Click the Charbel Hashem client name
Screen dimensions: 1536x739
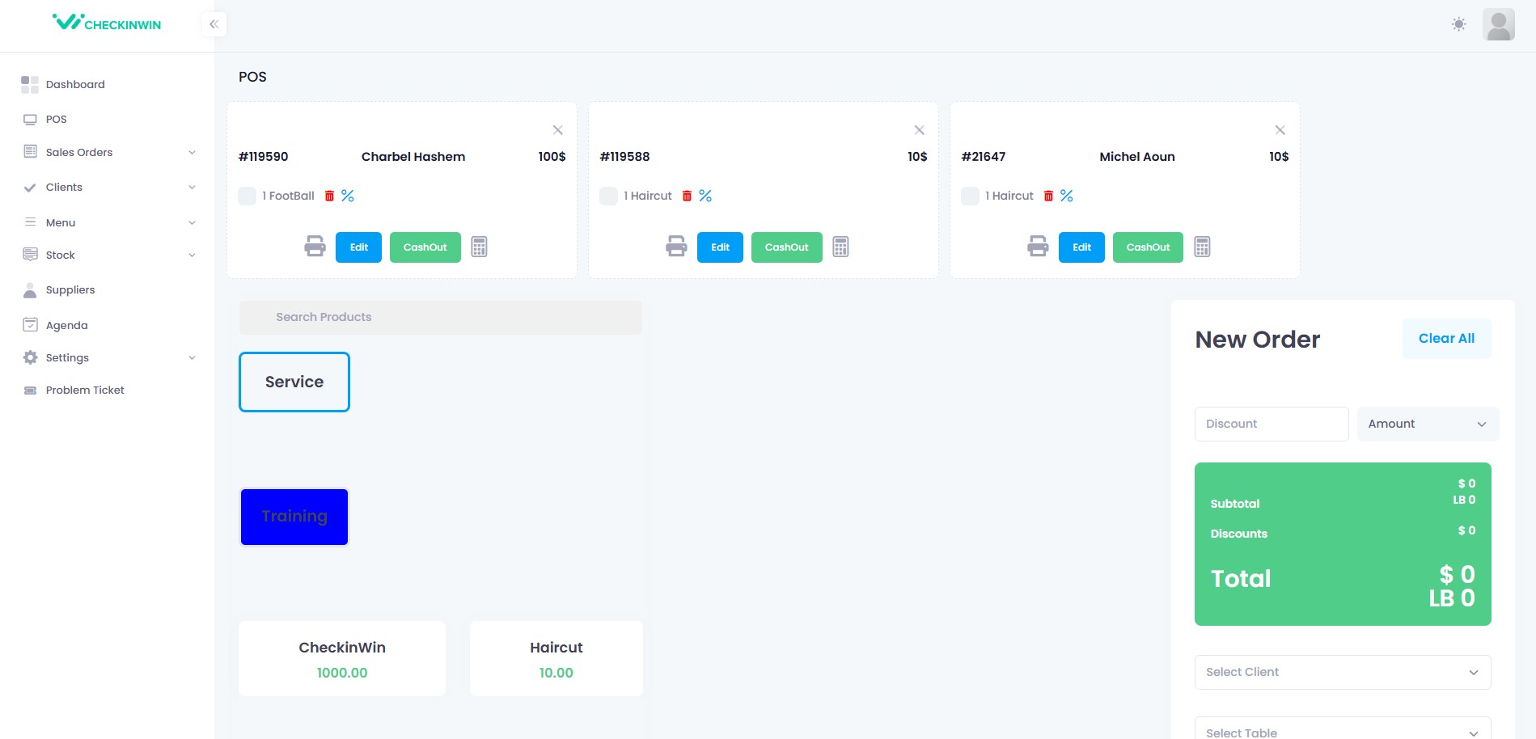pyautogui.click(x=413, y=157)
